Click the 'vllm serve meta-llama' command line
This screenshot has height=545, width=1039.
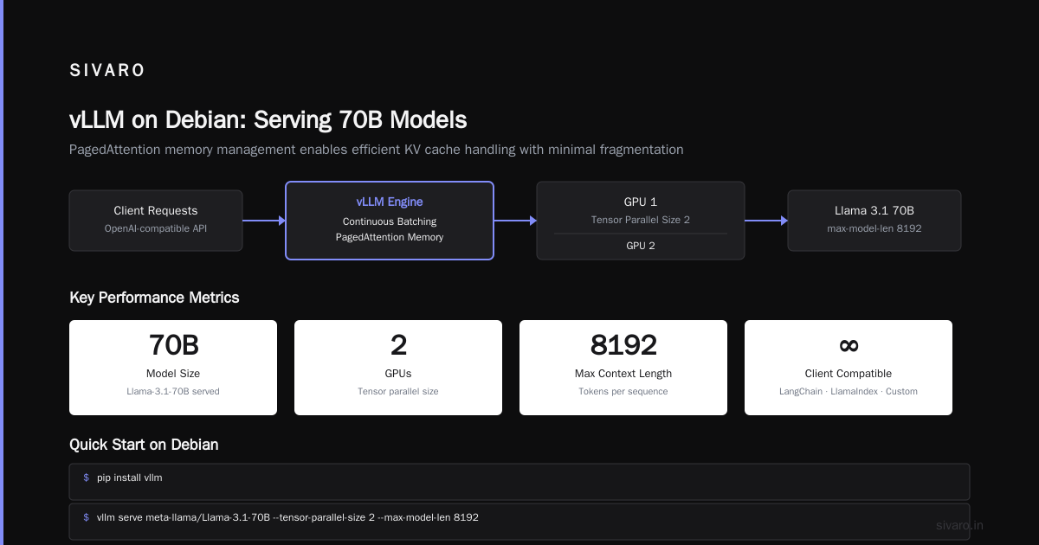pyautogui.click(x=287, y=517)
